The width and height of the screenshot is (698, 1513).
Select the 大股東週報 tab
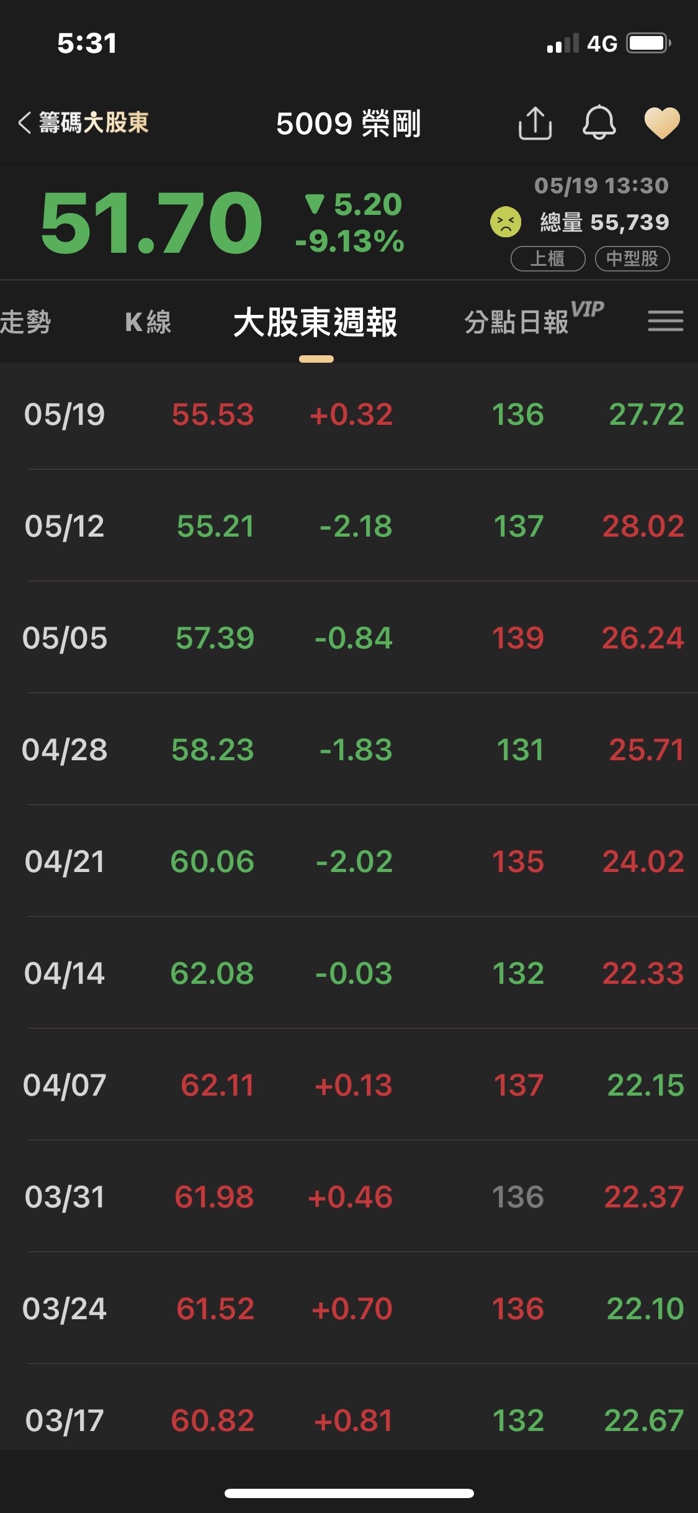pyautogui.click(x=316, y=322)
